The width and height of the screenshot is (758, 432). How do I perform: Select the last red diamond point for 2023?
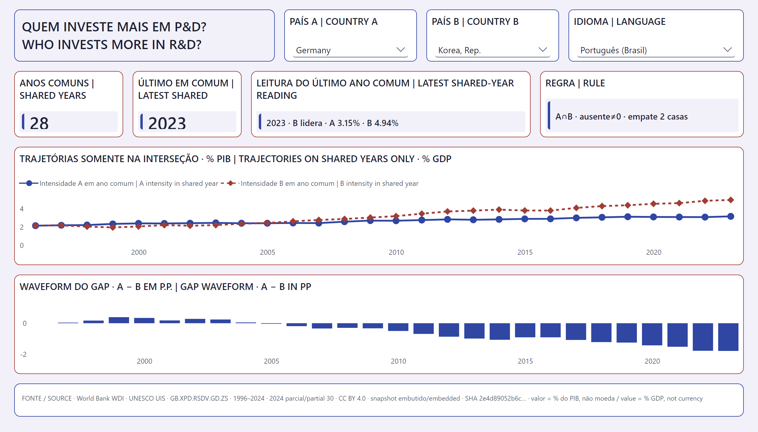[731, 200]
